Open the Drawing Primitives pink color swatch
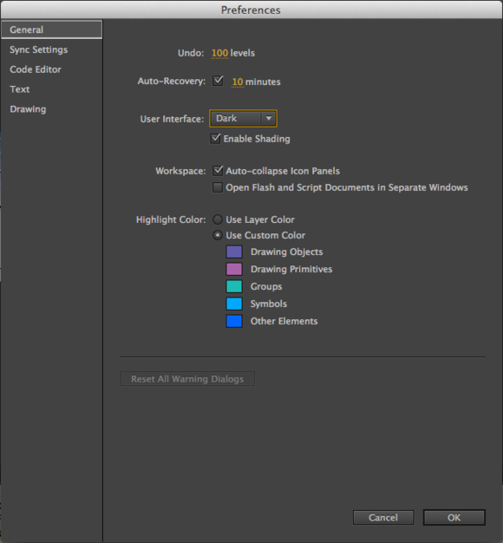 234,269
